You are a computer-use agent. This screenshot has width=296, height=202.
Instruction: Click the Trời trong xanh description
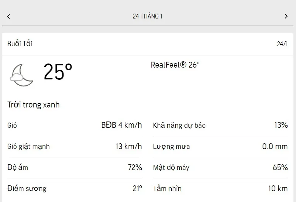click(33, 105)
